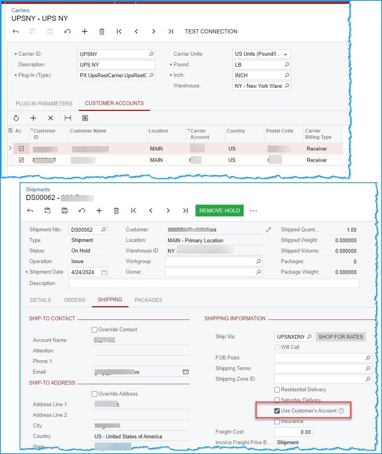This screenshot has width=382, height=454.
Task: Open Plug-In Type lookup search
Action: coord(151,75)
